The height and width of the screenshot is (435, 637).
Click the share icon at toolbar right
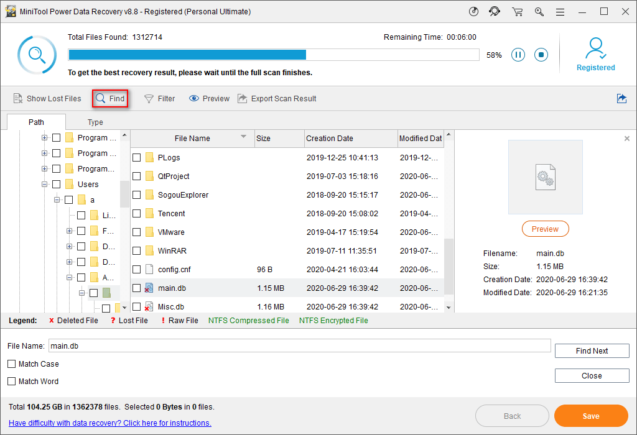point(621,99)
